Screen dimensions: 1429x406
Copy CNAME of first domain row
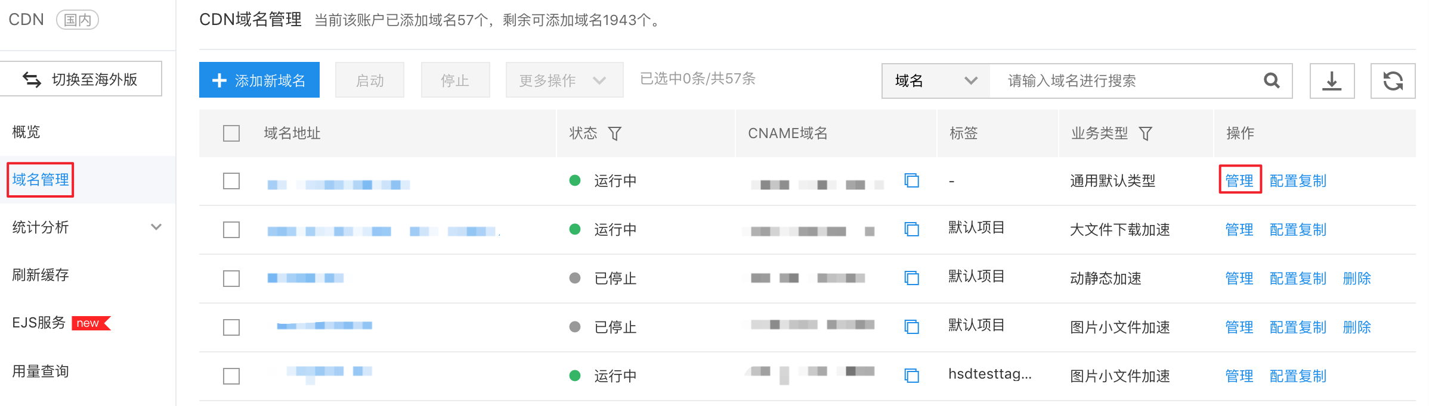coord(911,180)
